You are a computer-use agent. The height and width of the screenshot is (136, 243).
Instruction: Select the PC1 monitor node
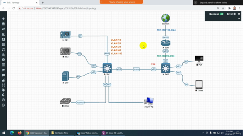point(199,60)
